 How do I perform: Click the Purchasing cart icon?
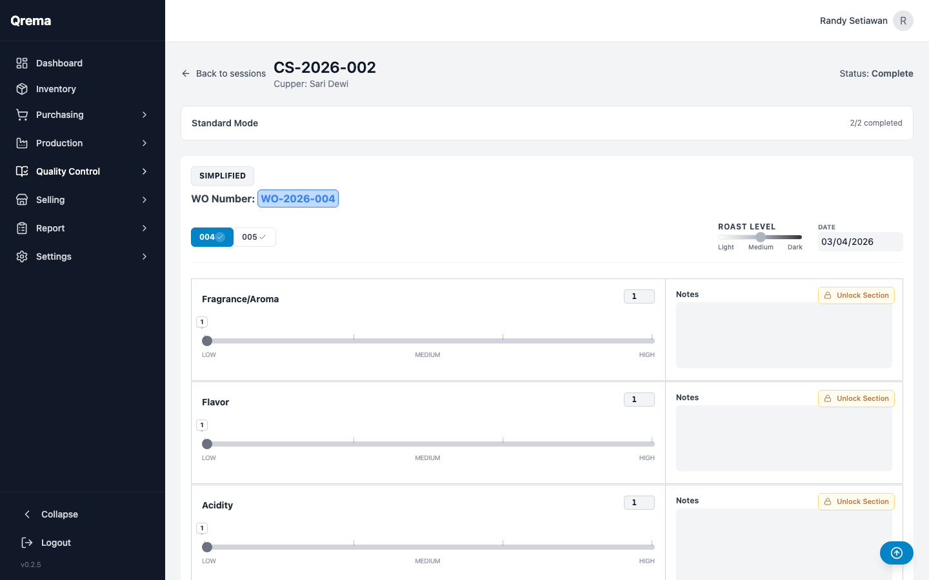pos(22,115)
